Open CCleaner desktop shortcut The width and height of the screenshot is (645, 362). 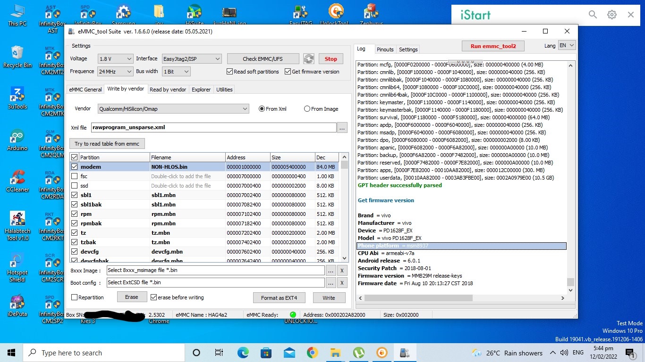tap(17, 181)
